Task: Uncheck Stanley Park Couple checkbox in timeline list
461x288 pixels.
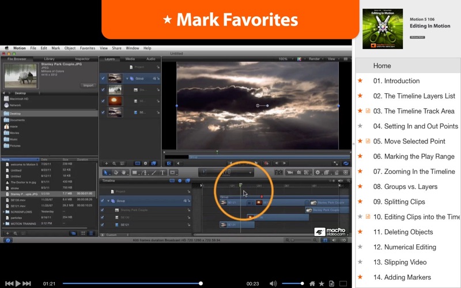Action: point(103,210)
